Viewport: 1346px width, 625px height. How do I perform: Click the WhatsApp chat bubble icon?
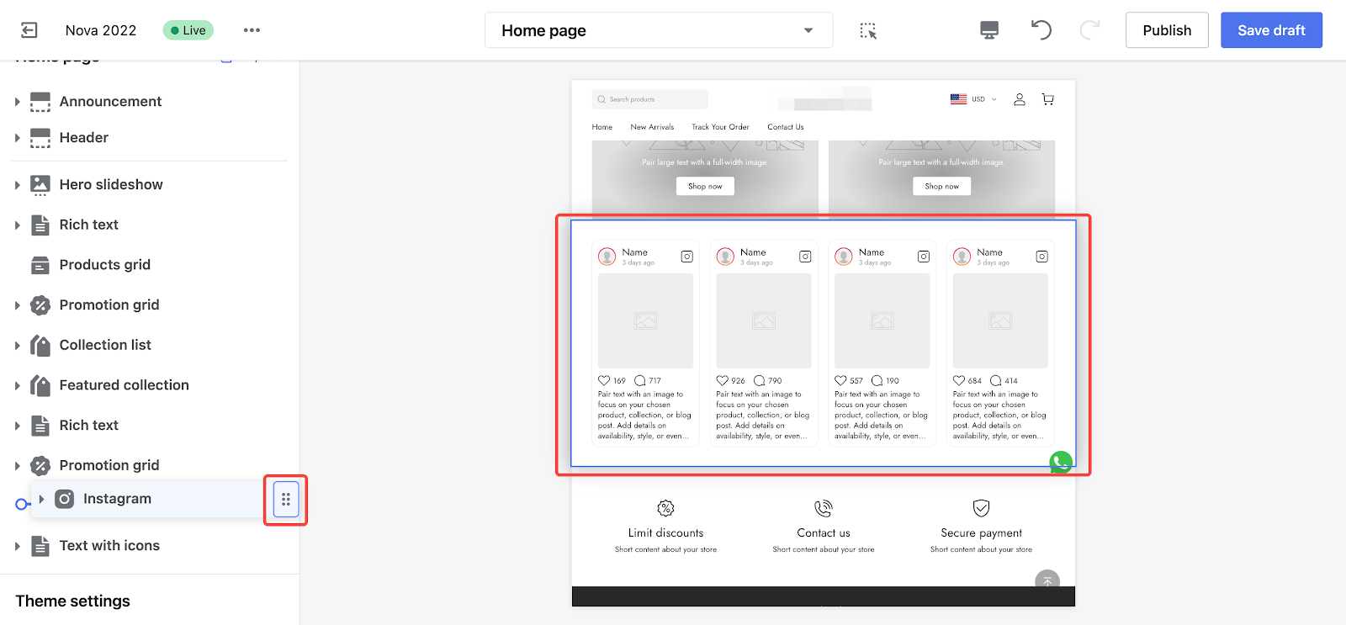pos(1061,462)
